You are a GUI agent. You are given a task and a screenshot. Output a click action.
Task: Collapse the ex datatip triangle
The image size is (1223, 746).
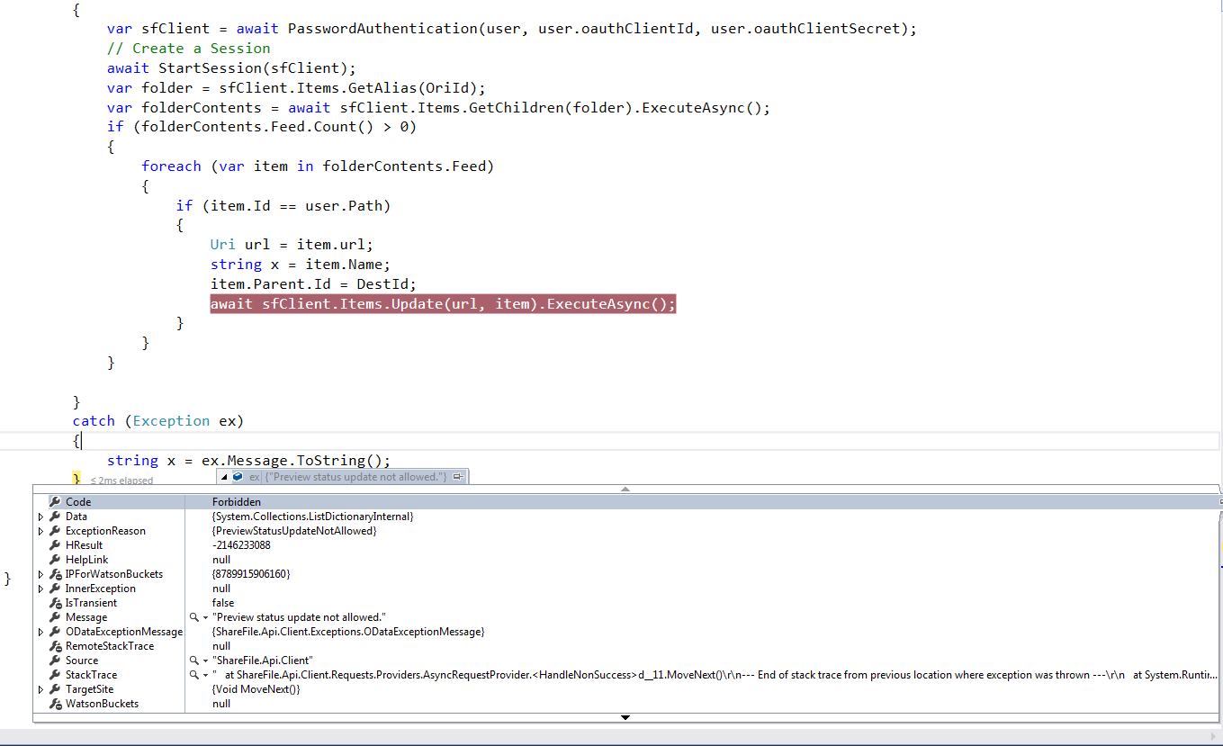tap(224, 477)
